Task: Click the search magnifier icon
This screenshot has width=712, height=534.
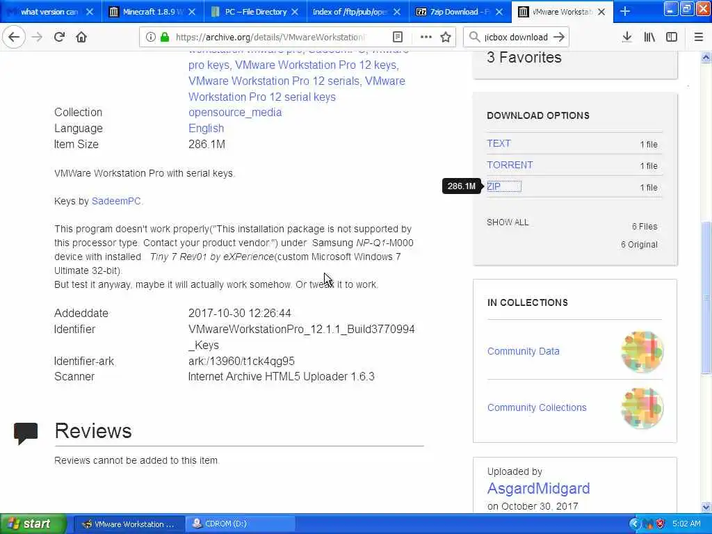Action: click(474, 37)
